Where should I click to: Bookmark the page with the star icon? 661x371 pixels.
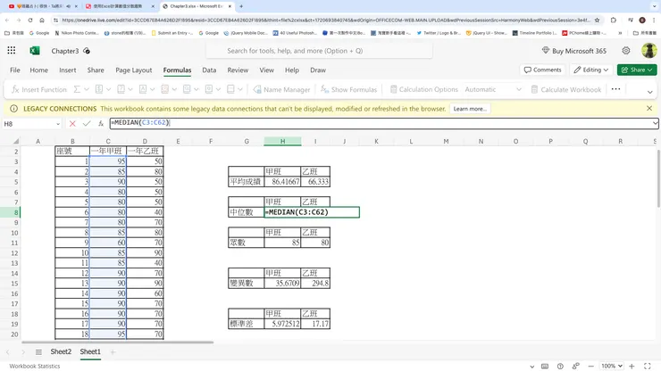[597, 20]
